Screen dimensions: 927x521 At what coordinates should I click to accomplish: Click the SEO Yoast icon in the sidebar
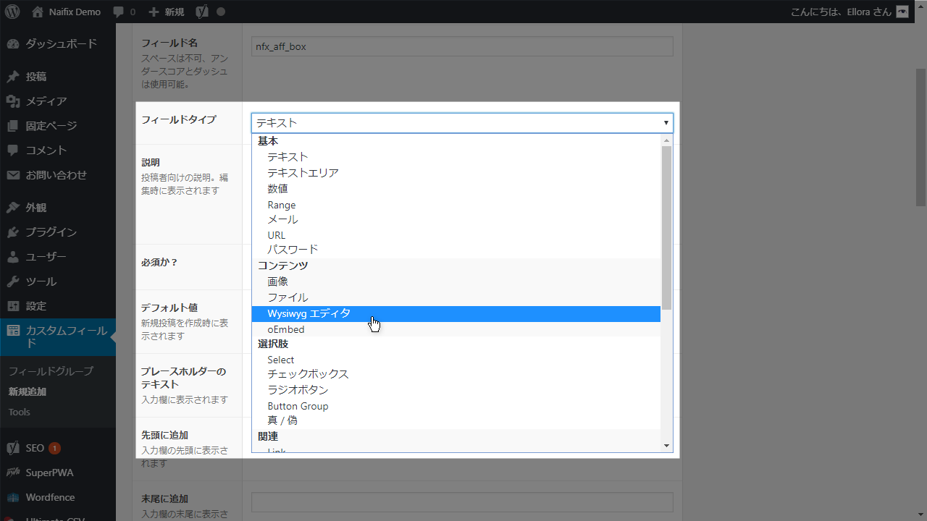coord(13,448)
